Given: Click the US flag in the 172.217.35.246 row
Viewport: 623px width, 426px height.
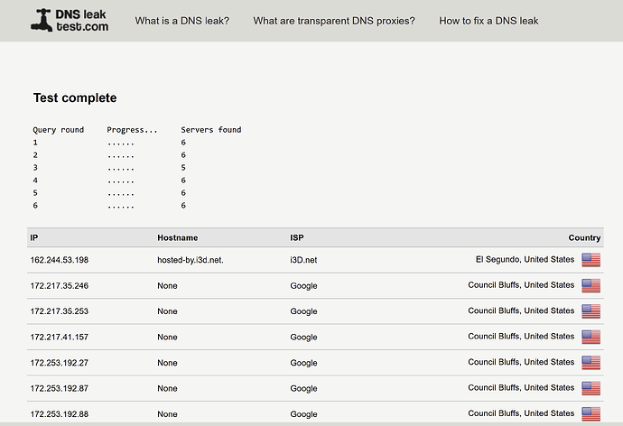Looking at the screenshot, I should click(x=590, y=285).
